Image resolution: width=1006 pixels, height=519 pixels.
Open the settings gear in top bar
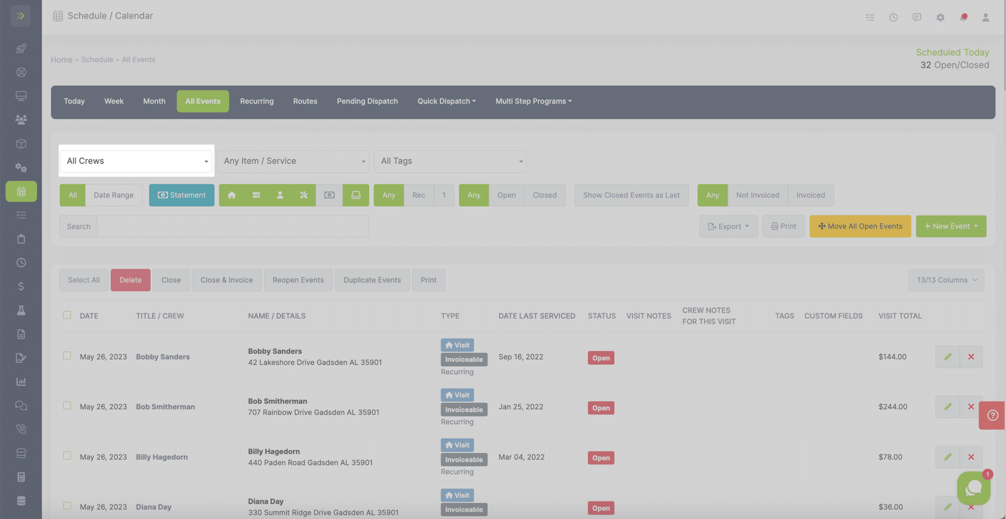coord(940,17)
